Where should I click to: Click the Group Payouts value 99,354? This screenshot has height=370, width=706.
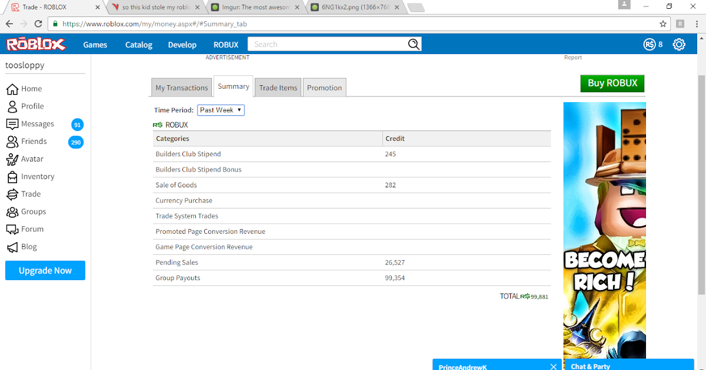click(395, 278)
